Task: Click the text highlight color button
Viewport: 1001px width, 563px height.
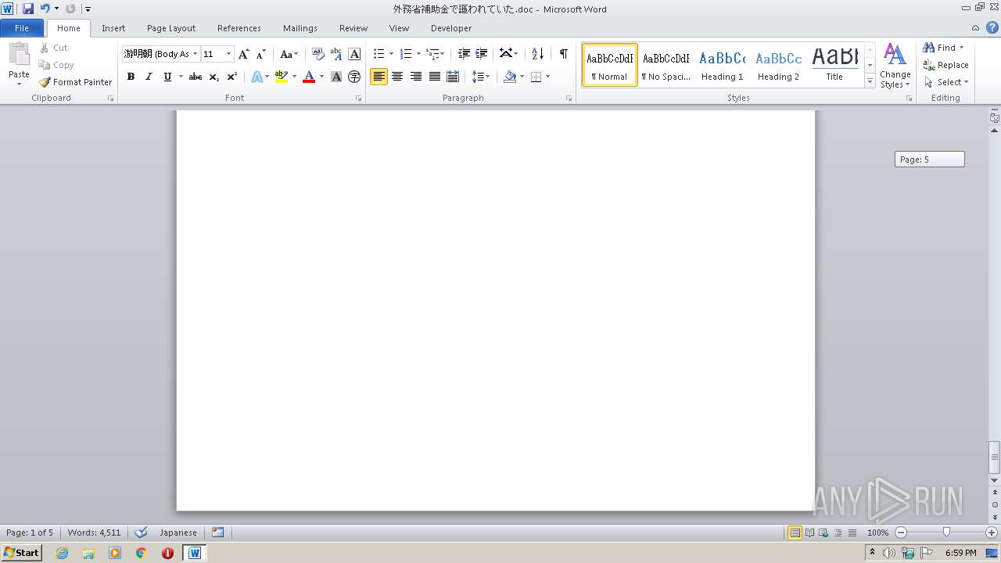Action: pos(282,77)
